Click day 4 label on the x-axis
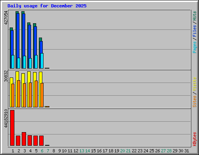 (x=30, y=151)
